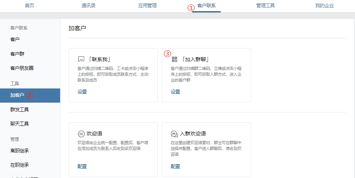Screen dimensions: 355x178
Task: Click the 入群欢迎语 chat icon
Action: 174,134
